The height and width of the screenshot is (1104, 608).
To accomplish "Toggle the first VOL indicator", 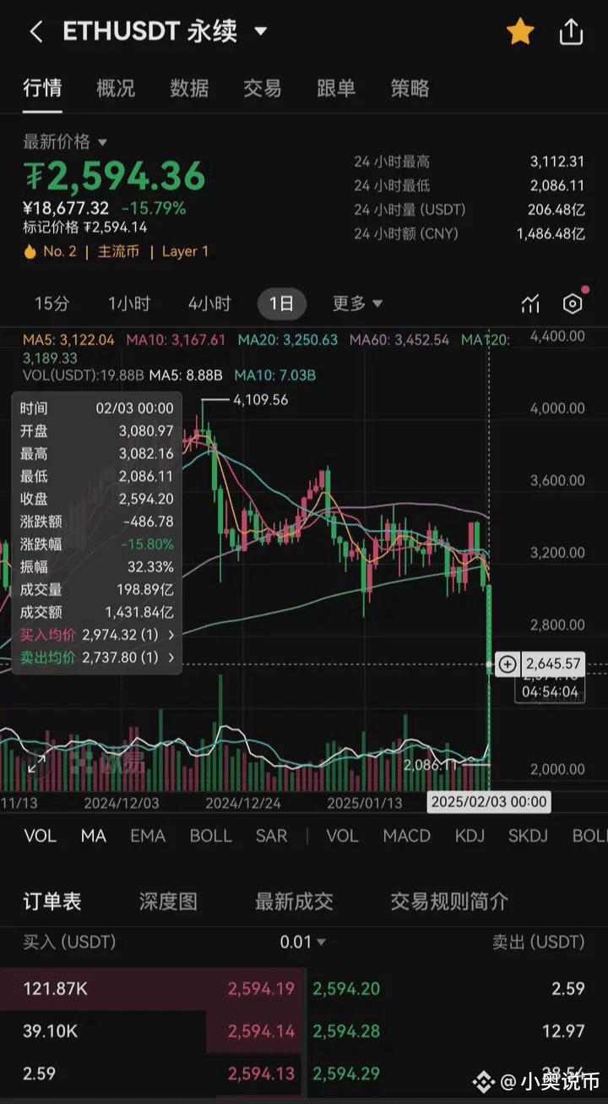I will pos(40,835).
